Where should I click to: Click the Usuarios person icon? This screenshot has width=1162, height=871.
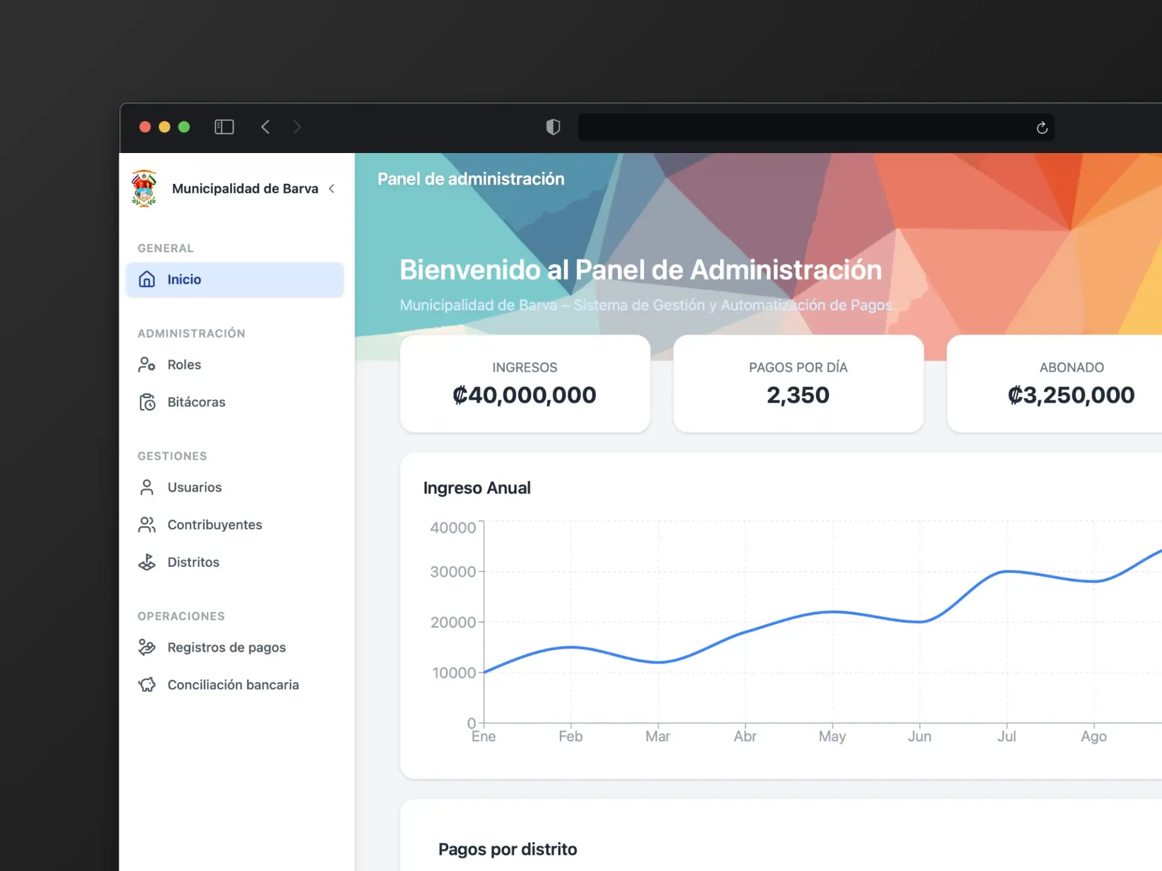146,487
